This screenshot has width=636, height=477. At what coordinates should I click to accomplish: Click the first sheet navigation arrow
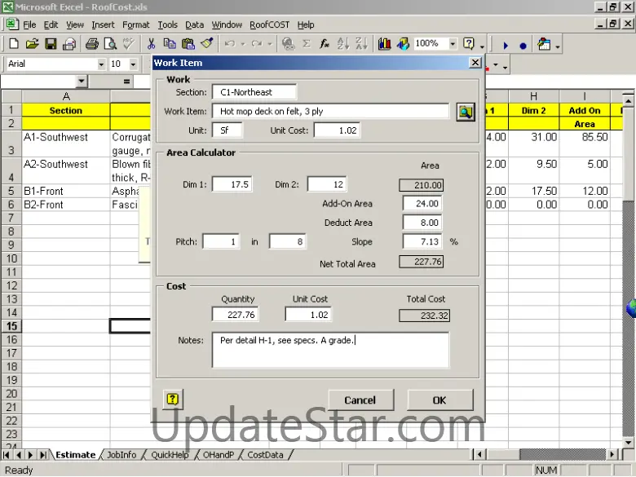(7, 455)
